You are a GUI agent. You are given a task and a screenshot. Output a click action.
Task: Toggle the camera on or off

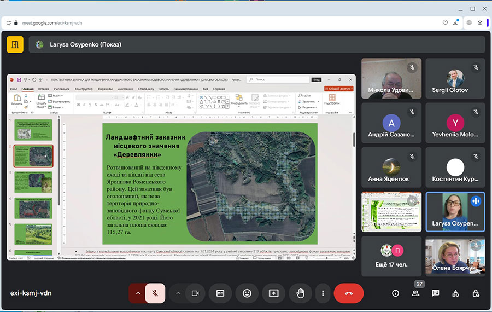195,293
